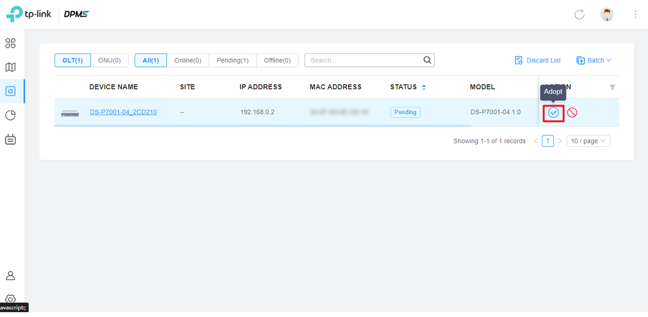Discard the device using the prohibit icon
648x317 pixels.
click(x=572, y=112)
